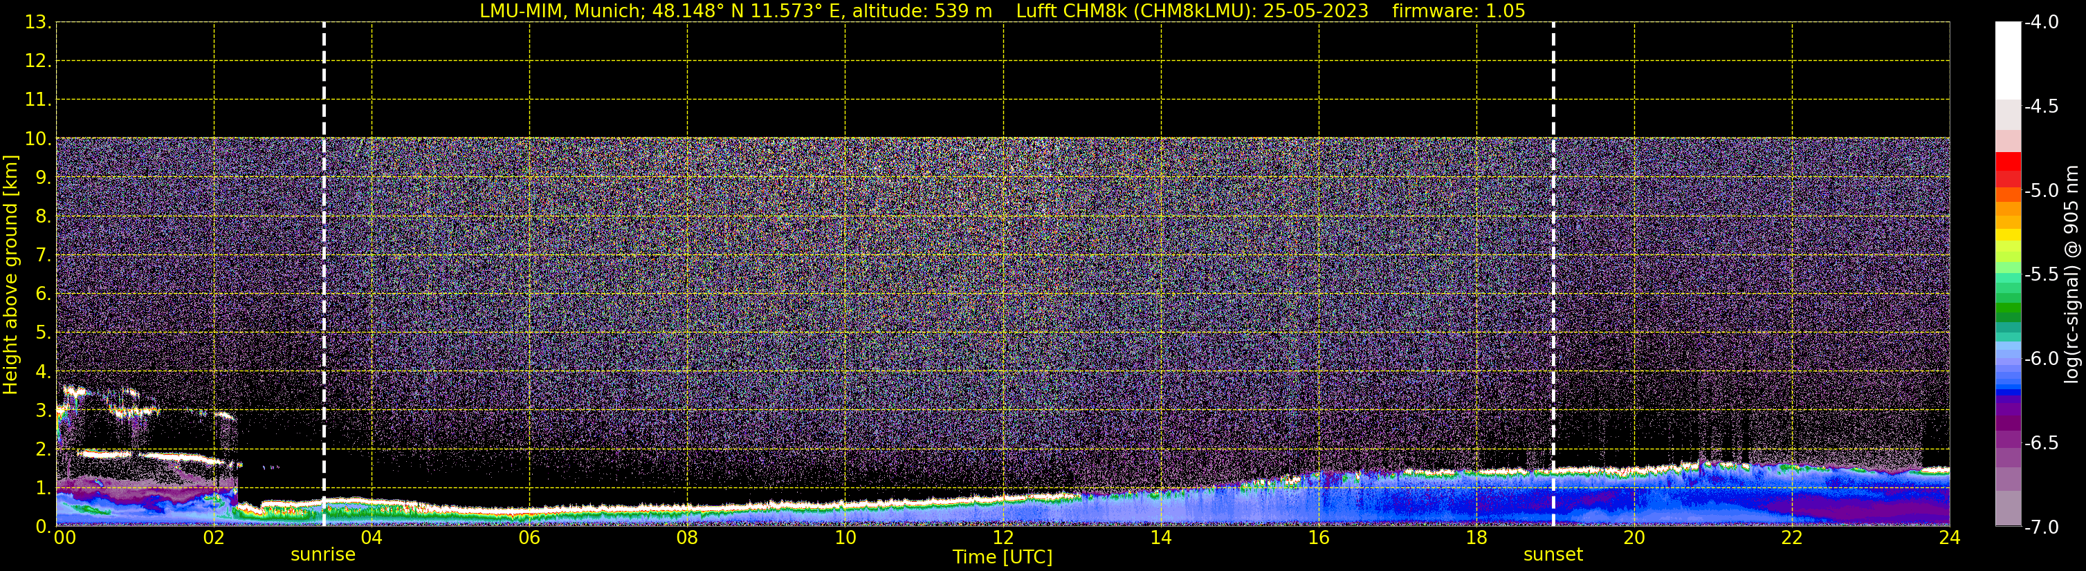2086x571 pixels.
Task: Click the '24' time tick label
Action: pyautogui.click(x=1949, y=538)
